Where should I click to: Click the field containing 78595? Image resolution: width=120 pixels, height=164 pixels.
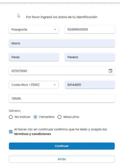62,98
